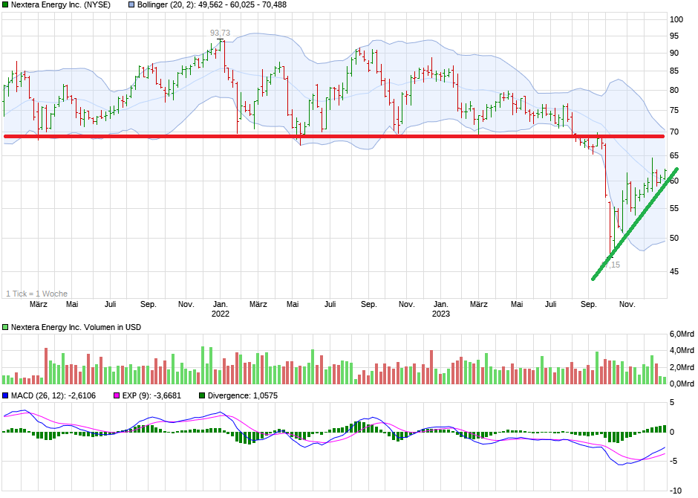Click the green Nextera Energy Inc. legend icon

6,4
